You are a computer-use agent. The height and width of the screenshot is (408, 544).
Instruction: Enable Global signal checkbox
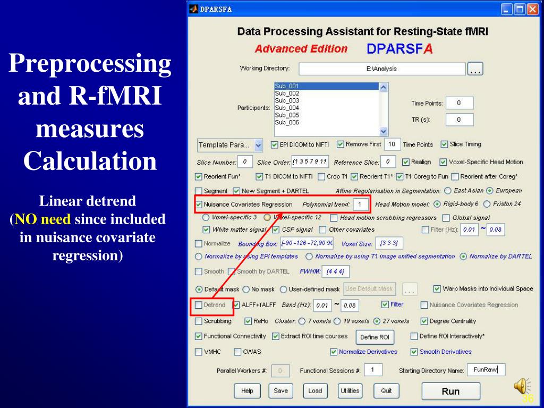coord(446,218)
